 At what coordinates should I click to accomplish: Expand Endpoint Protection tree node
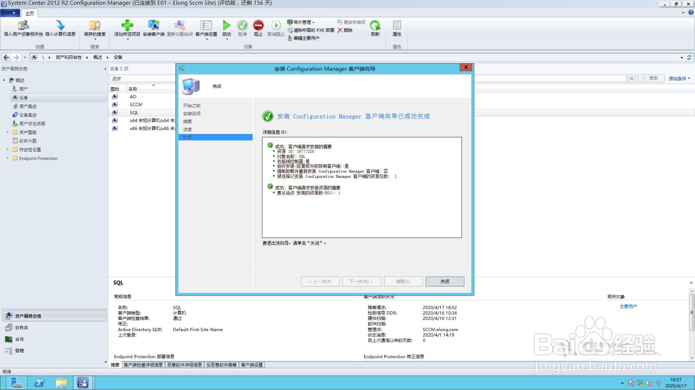tap(7, 158)
